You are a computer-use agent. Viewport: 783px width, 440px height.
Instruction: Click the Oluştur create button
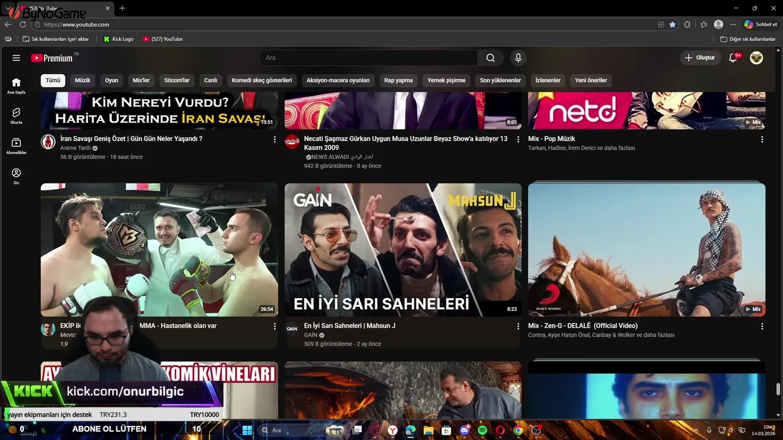coord(700,58)
